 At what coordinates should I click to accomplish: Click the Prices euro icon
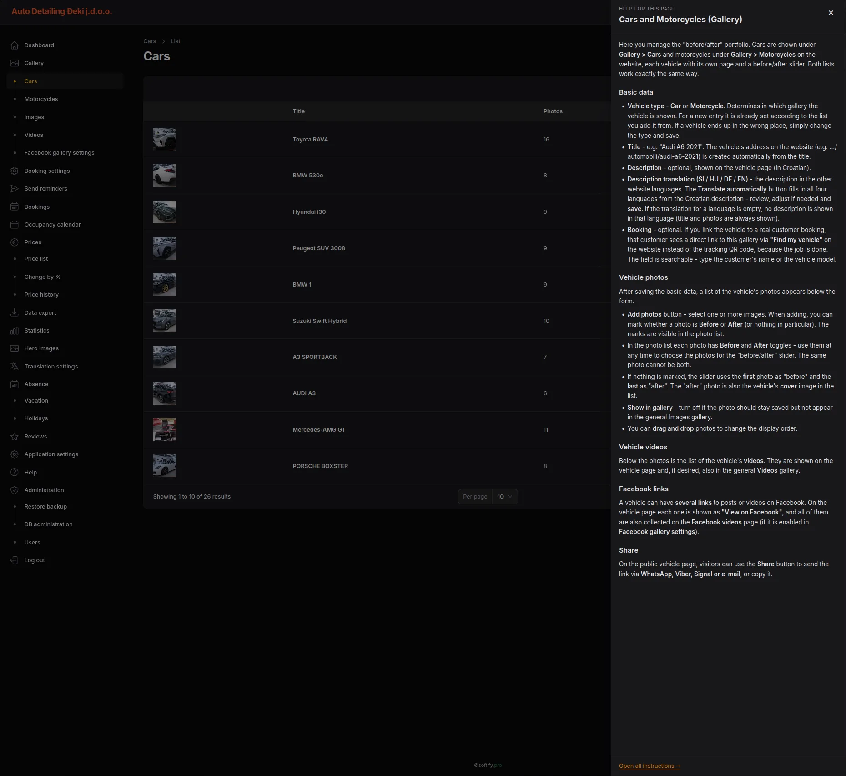15,242
